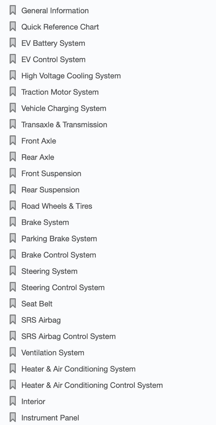
Task: Select Road Wheels & Tires entry
Action: point(57,206)
